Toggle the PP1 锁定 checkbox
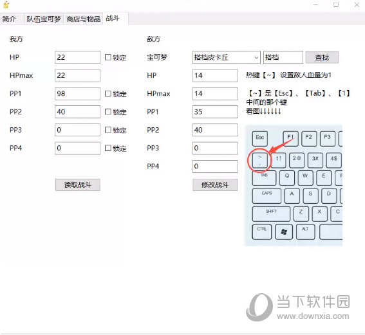 (x=108, y=93)
